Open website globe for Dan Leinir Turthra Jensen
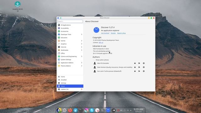The height and width of the screenshot is (113, 201). (x=144, y=71)
